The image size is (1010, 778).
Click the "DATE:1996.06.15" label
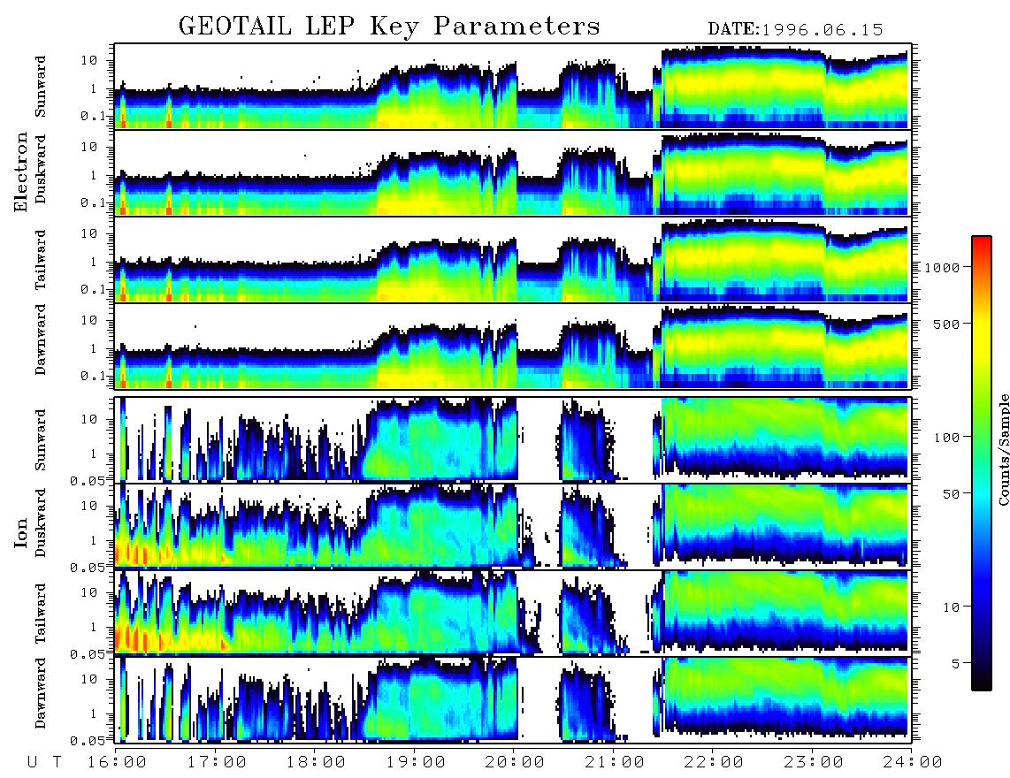click(795, 30)
